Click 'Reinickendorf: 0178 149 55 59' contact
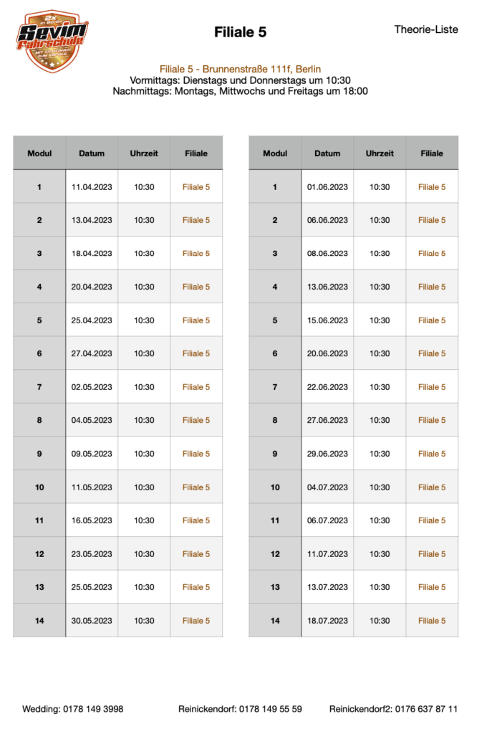The image size is (492, 734). click(240, 709)
